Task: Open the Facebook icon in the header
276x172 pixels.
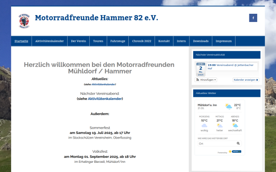Action: point(253,18)
